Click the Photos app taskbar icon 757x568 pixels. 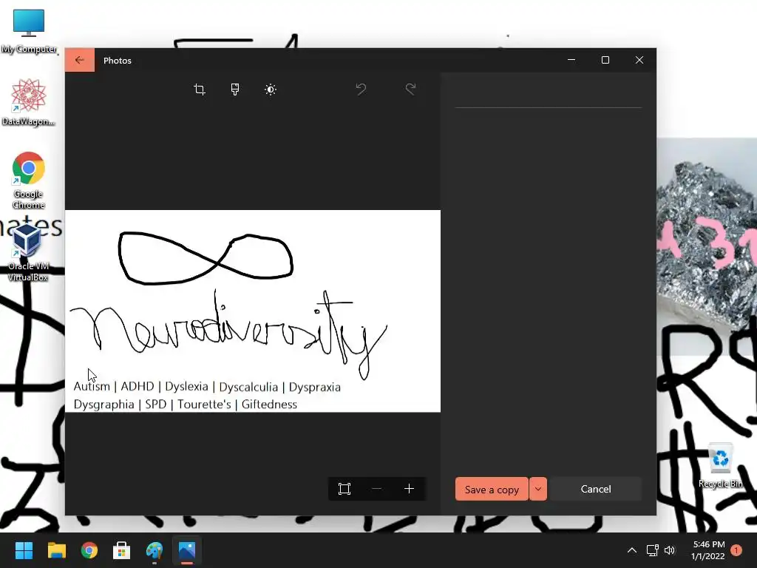click(x=187, y=550)
